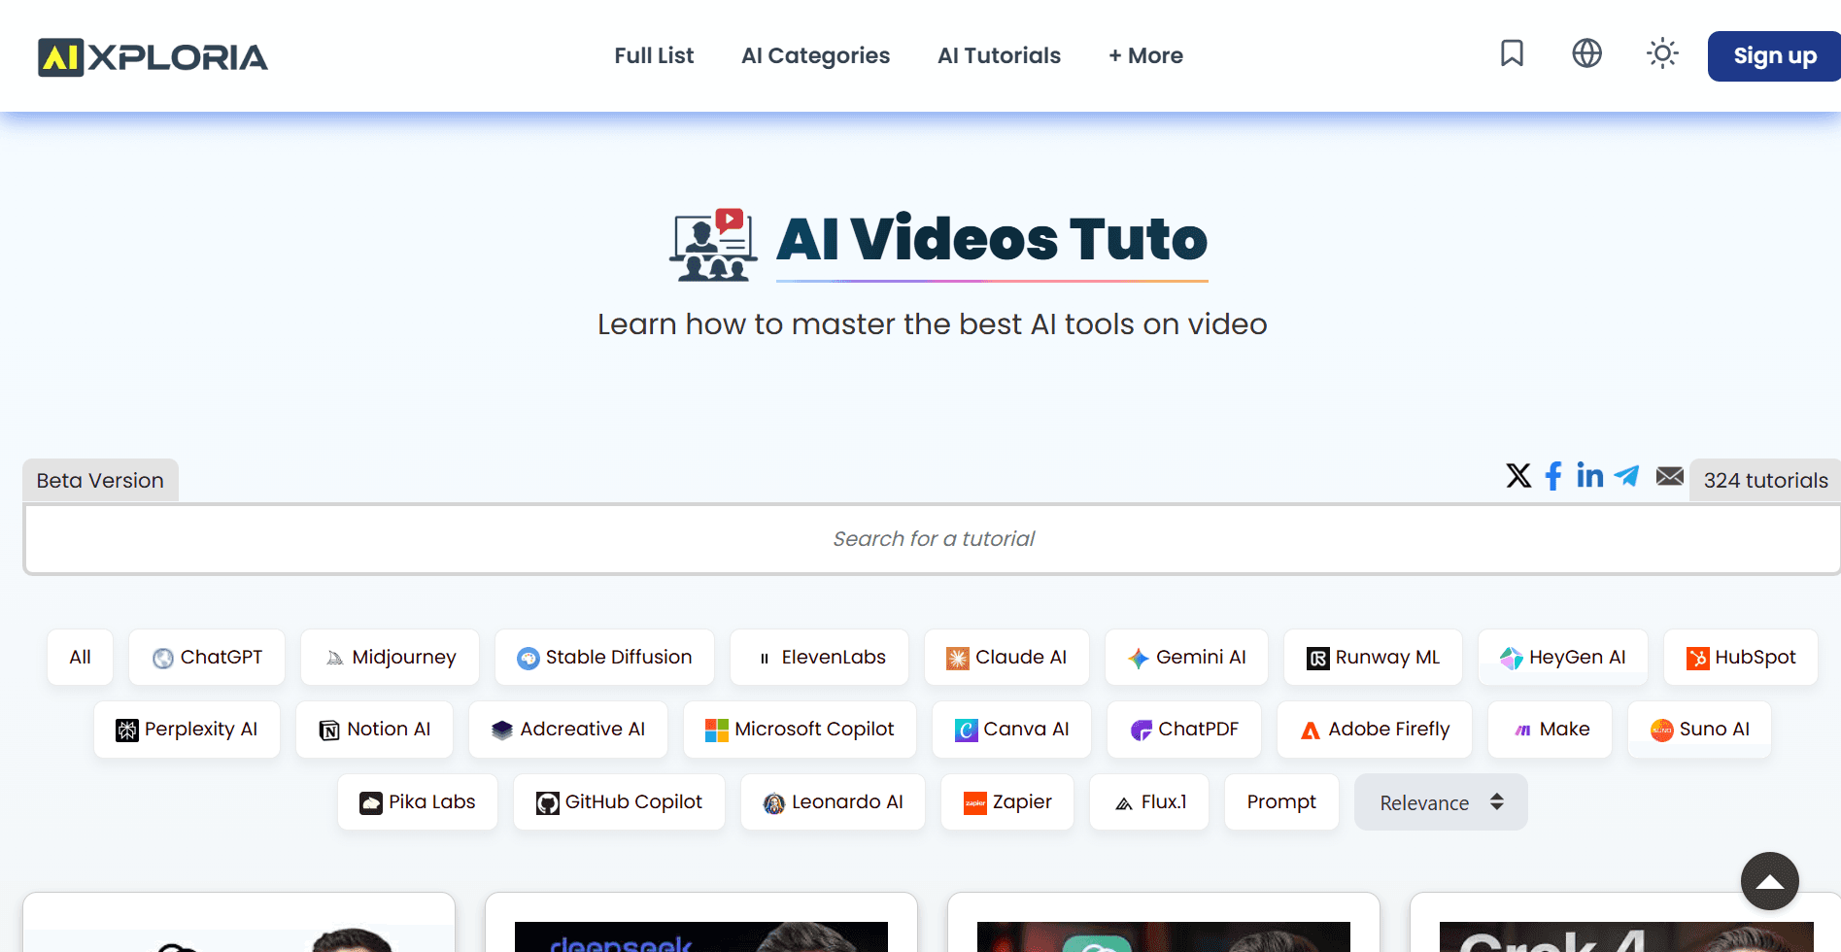
Task: Click the 324 tutorials counter
Action: (x=1764, y=480)
